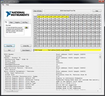Open the File menu

coord(3,5)
